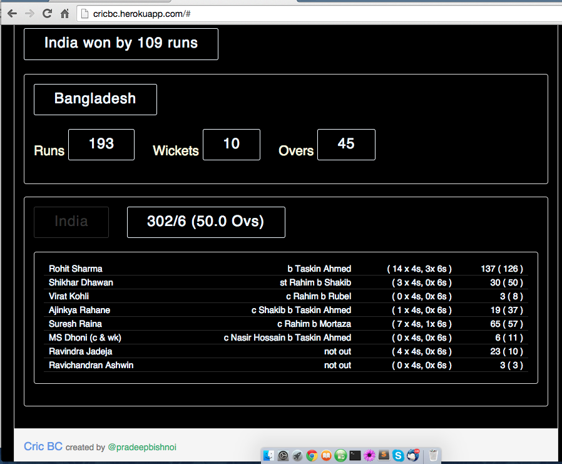Screen dimensions: 562x464
Task: Select the Rohit Sharma batsman name
Action: (76, 269)
